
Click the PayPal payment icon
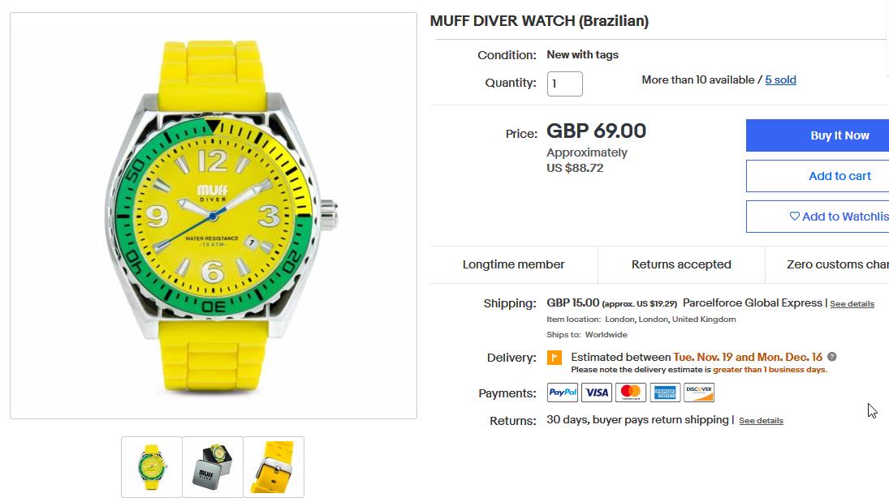(563, 393)
